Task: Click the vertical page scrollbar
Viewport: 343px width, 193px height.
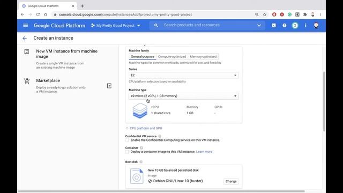Action: 324,101
